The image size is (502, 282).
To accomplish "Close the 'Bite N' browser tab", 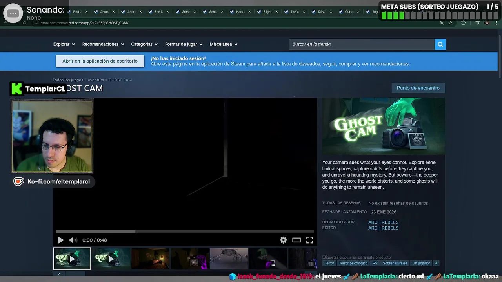I will coord(168,12).
